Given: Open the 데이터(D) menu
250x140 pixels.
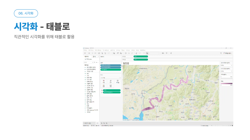Looking at the screenshot, I should (x=91, y=50).
